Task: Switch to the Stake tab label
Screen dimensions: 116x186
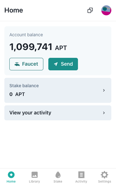Action: [58, 182]
